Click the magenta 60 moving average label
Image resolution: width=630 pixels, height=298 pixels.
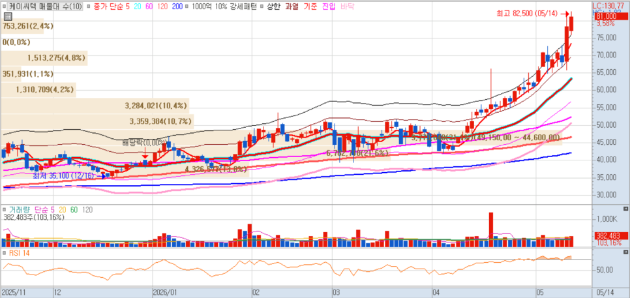pyautogui.click(x=149, y=7)
